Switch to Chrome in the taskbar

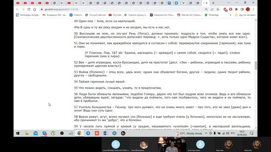[79, 133]
